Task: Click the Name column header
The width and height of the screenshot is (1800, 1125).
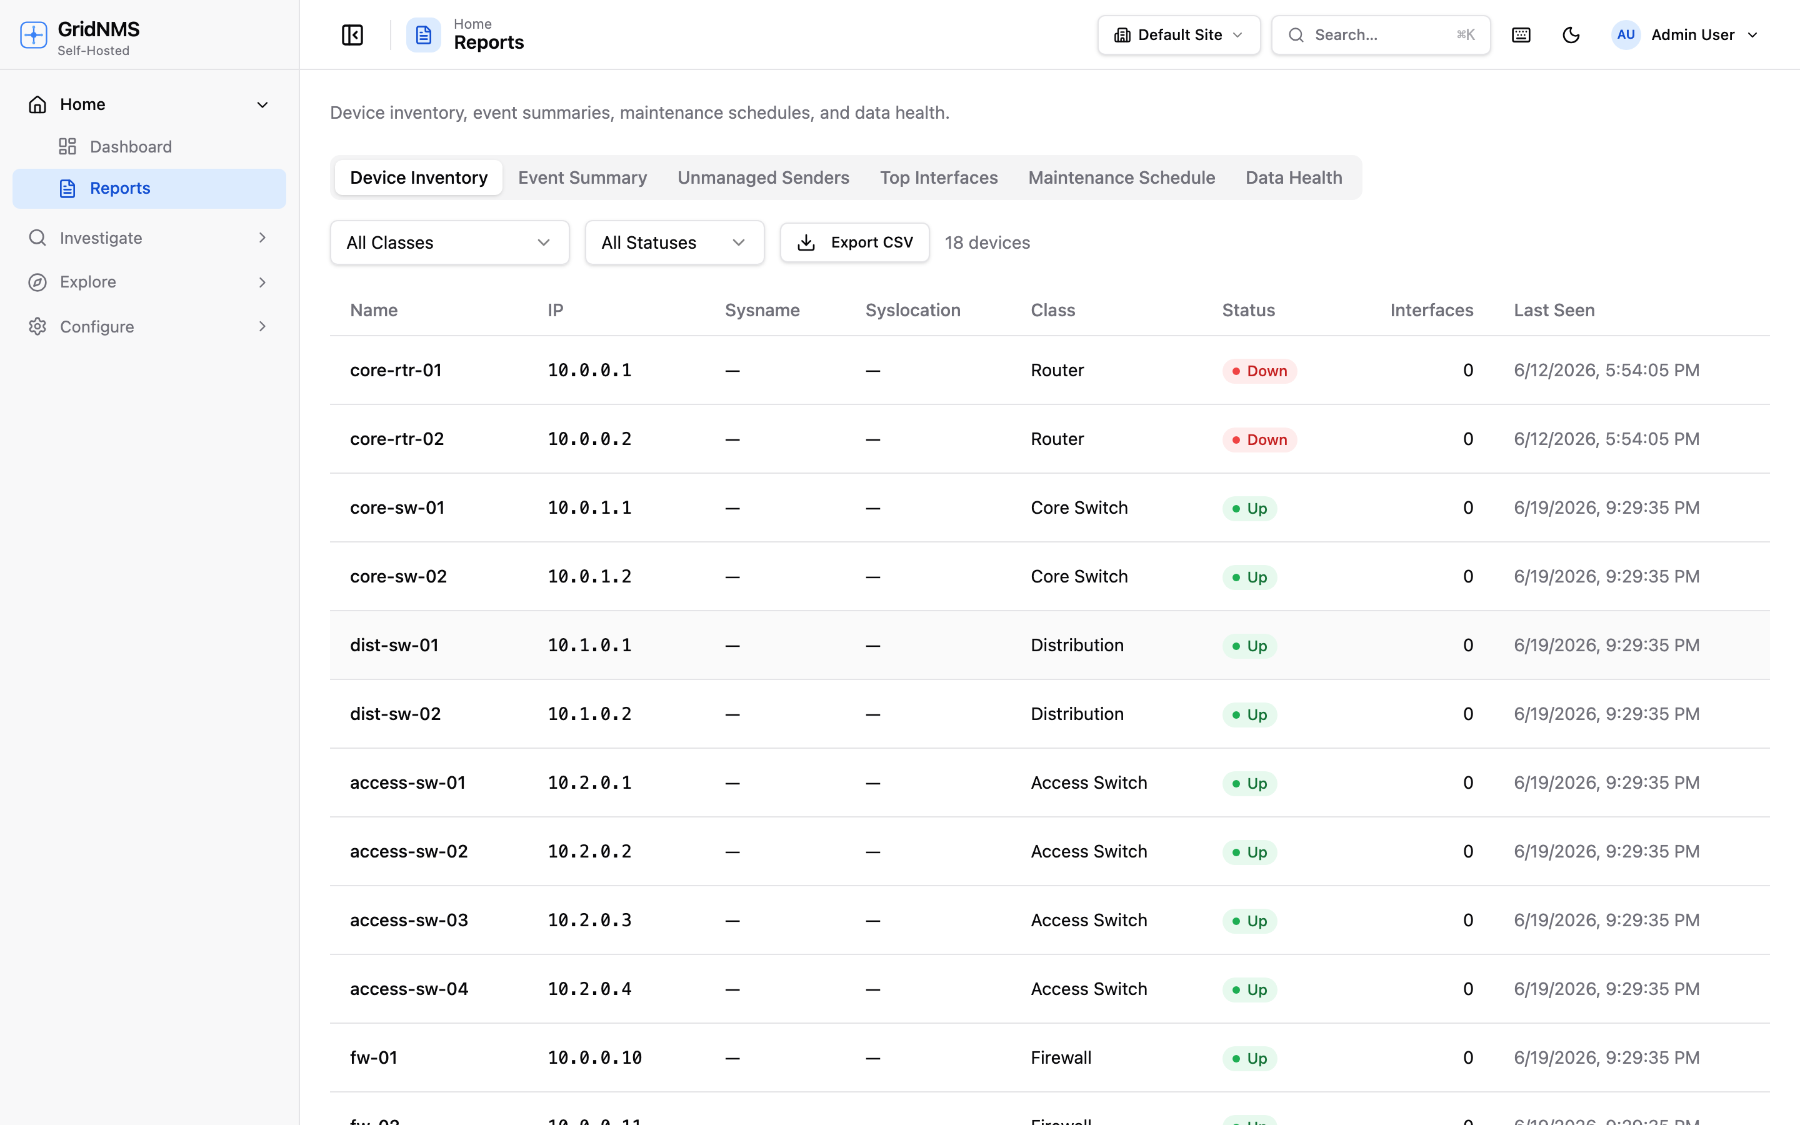Action: click(374, 310)
